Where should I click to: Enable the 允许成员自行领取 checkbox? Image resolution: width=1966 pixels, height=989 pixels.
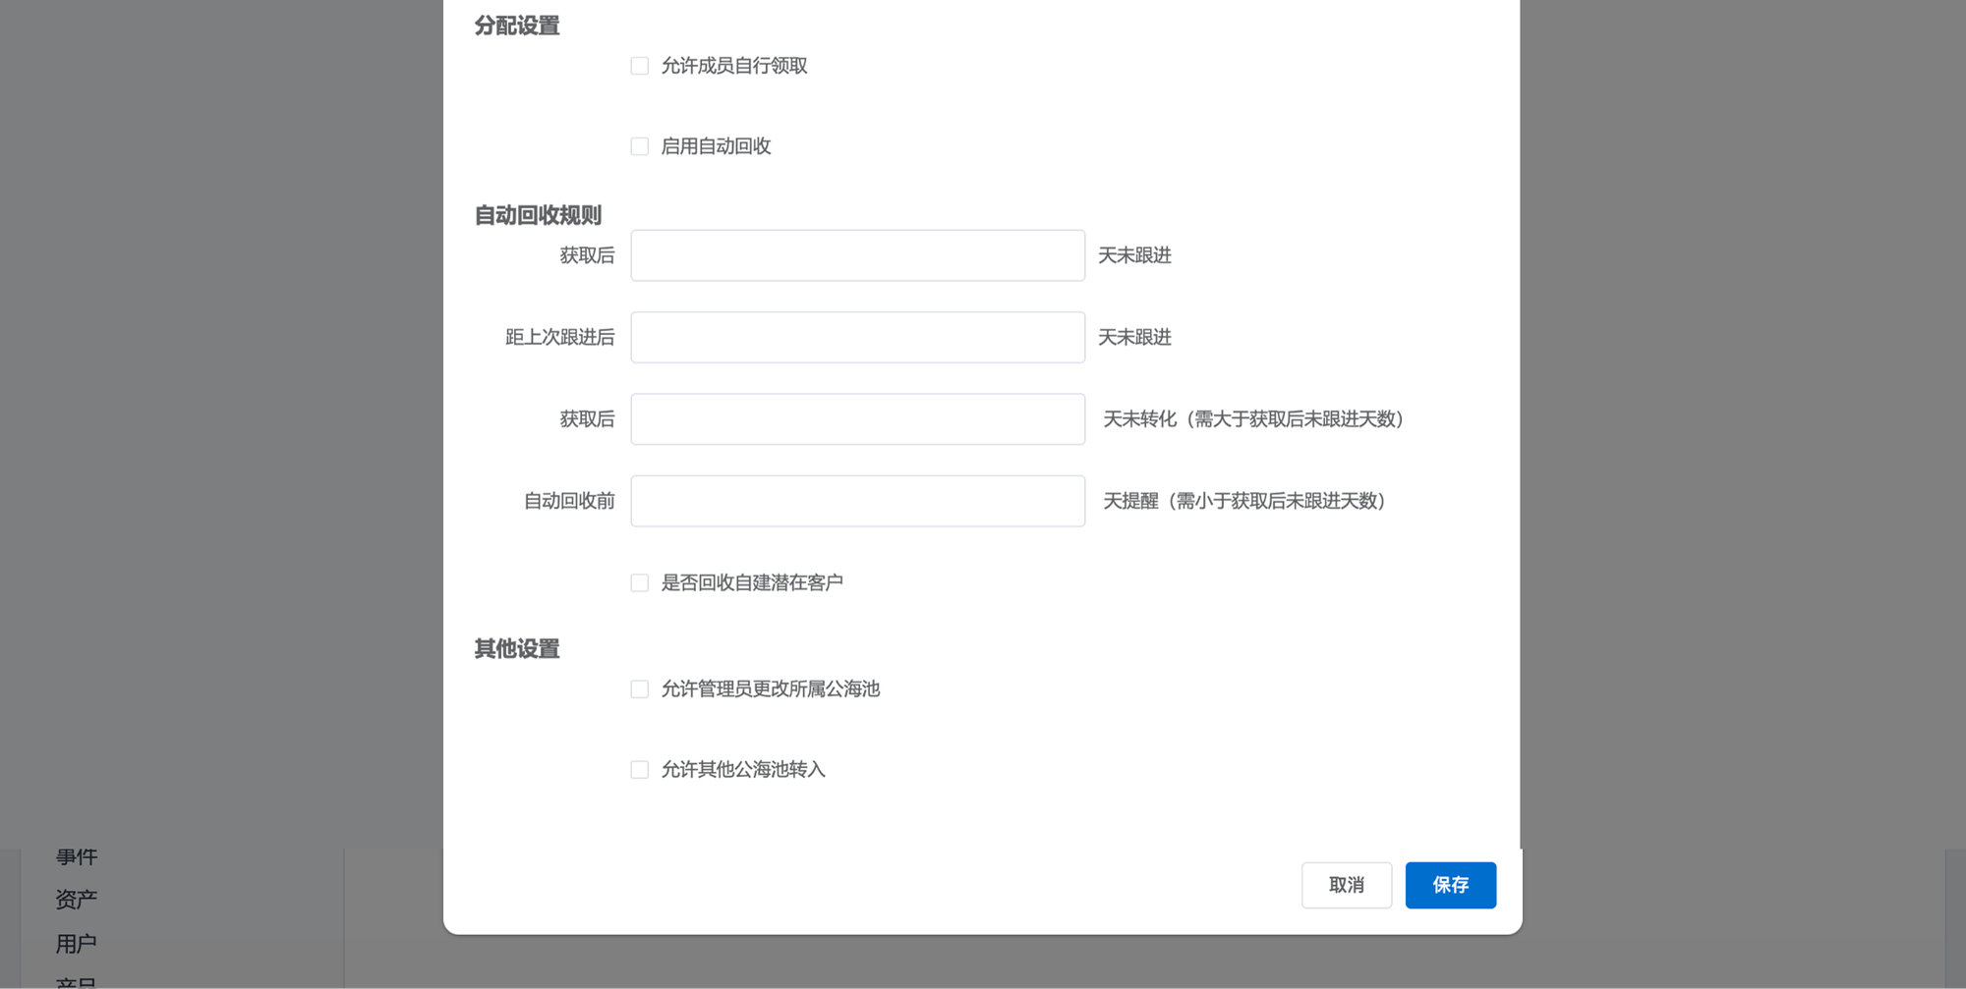[x=640, y=66]
